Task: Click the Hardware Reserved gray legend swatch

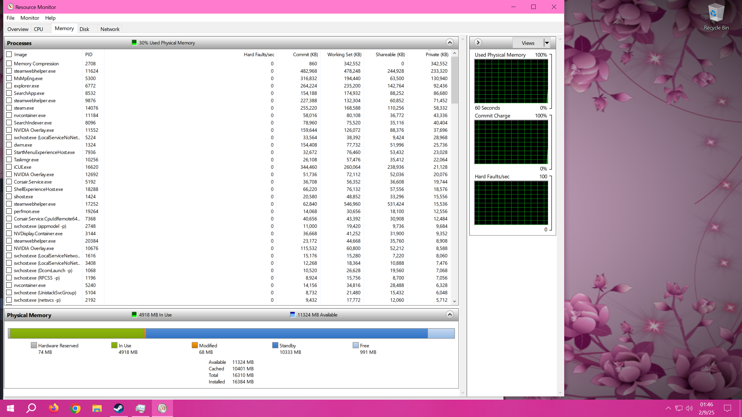Action: coord(34,345)
